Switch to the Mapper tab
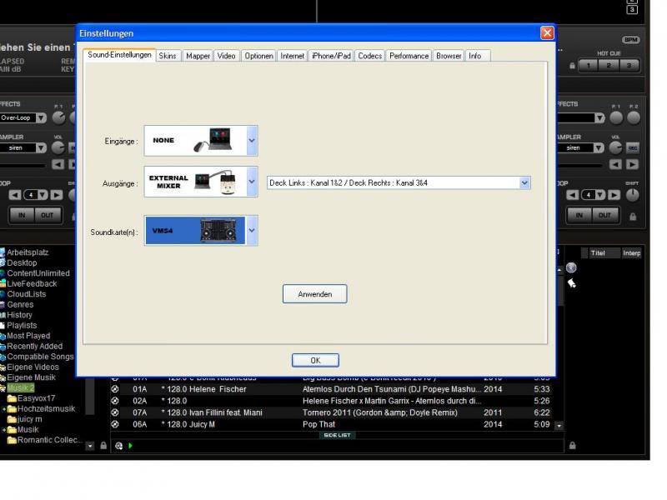Screen dimensions: 667x500 coord(198,56)
